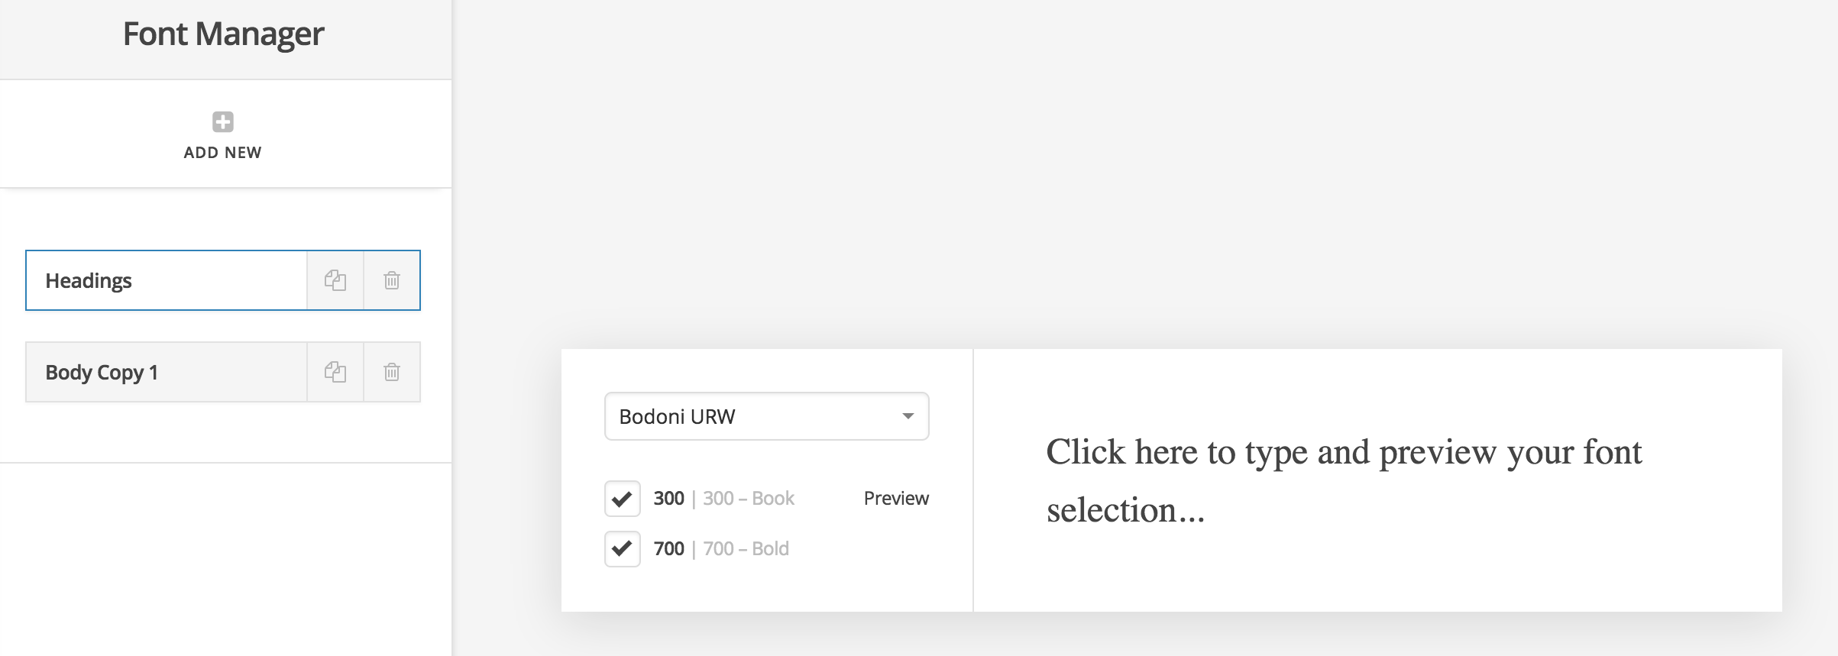
Task: Click the font dropdown arrow
Action: [908, 416]
